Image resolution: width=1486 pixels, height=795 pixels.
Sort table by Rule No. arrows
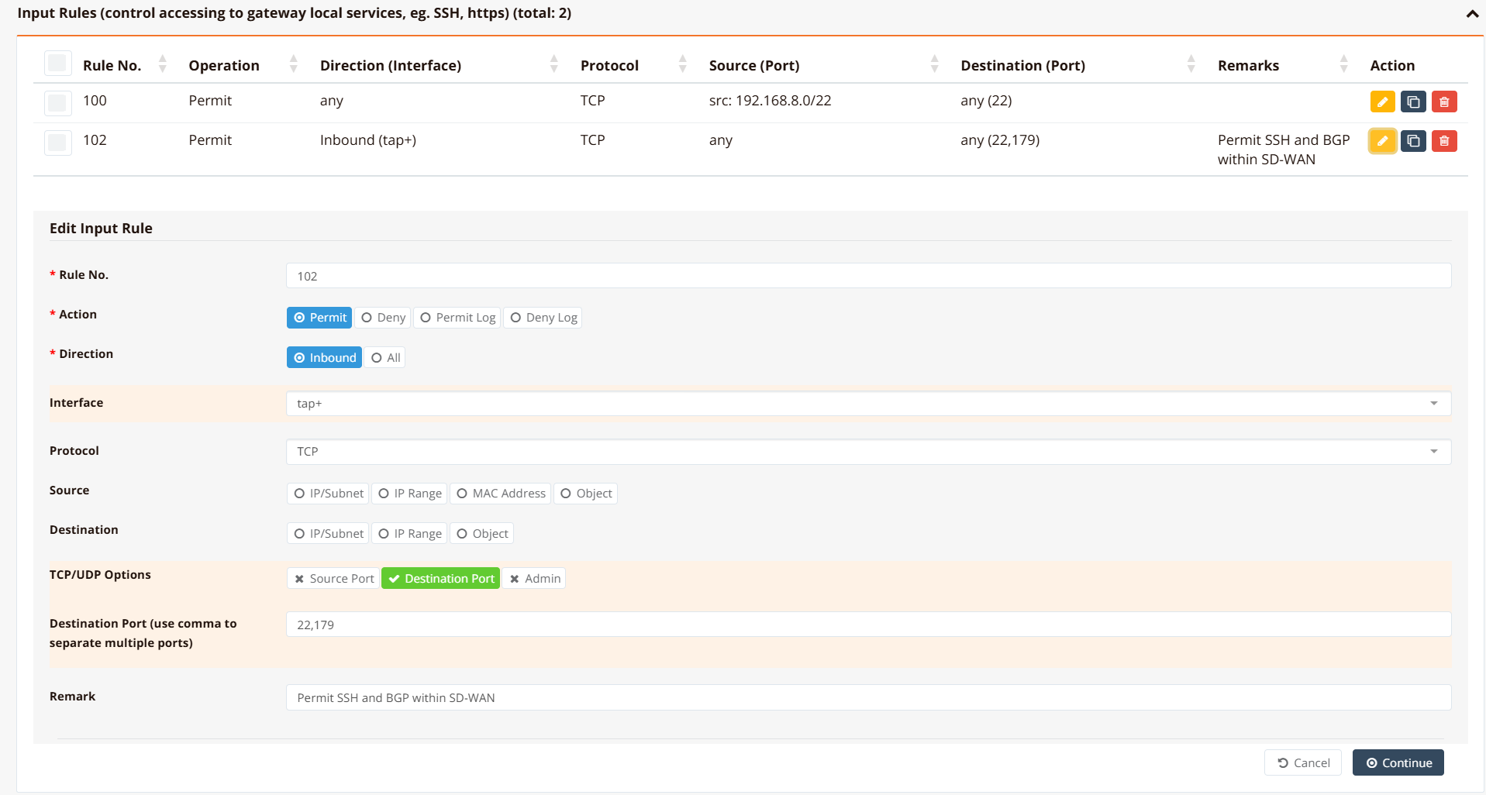(x=162, y=64)
